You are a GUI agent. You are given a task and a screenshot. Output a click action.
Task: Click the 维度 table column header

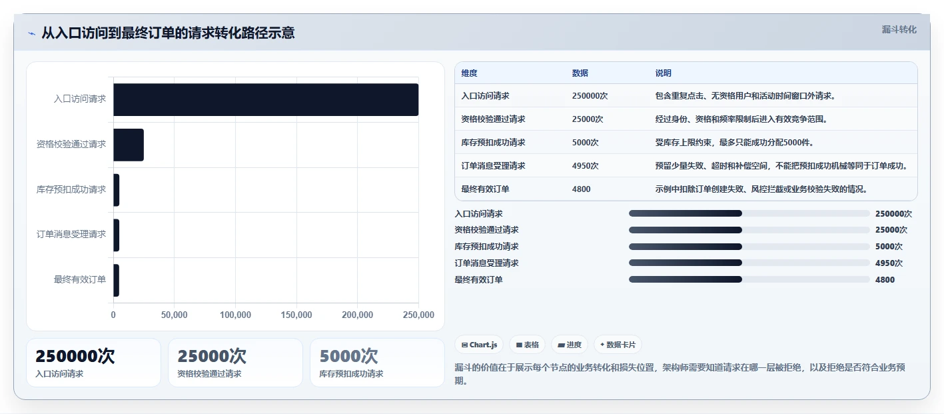point(469,73)
